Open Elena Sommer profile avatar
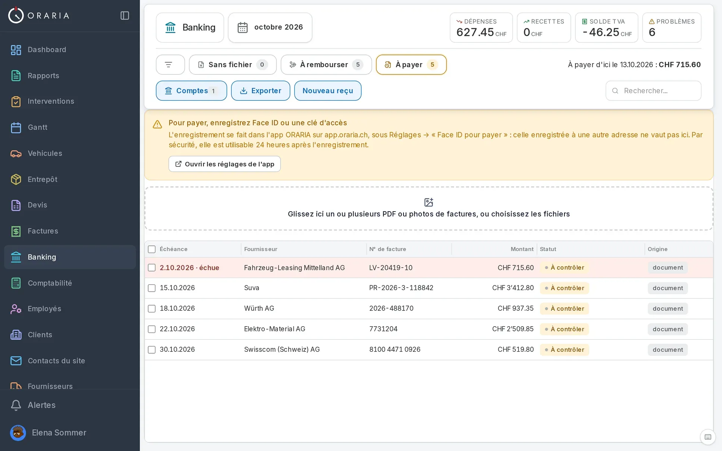The image size is (722, 451). pos(18,433)
